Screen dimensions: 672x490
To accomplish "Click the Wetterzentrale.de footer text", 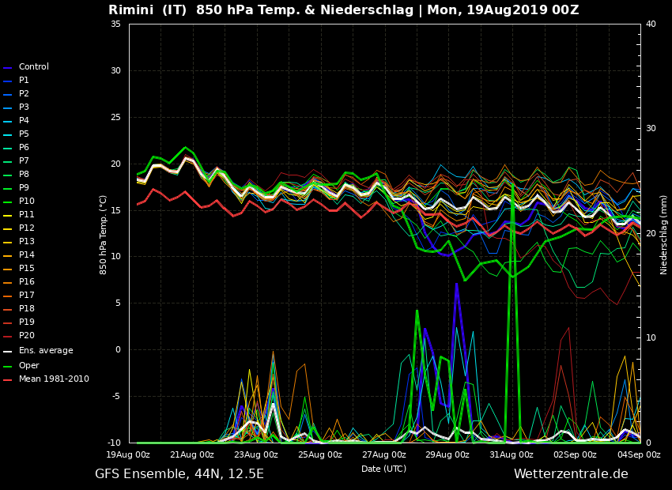I will pos(571,474).
